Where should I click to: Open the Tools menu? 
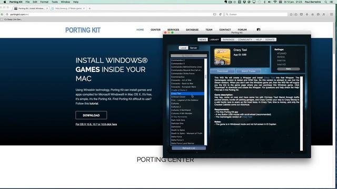click(55, 2)
